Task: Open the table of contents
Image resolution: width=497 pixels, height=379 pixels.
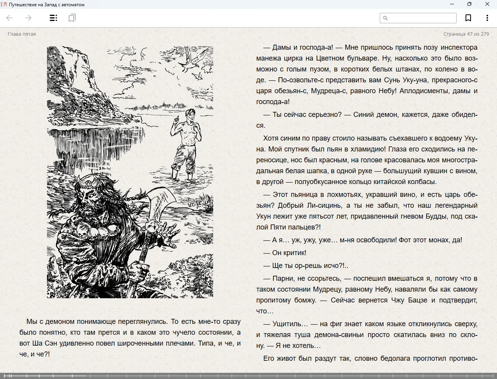Action: pyautogui.click(x=54, y=18)
